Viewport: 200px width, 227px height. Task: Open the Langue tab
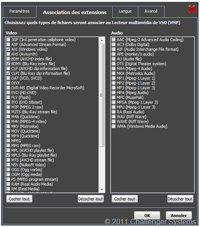125,11
